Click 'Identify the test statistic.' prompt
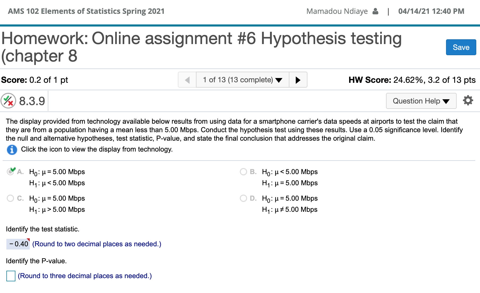 pyautogui.click(x=43, y=229)
